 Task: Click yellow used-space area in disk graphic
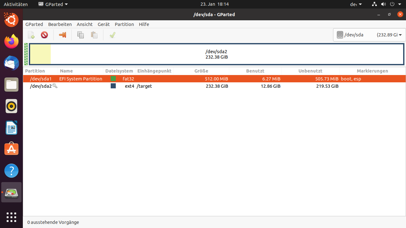point(40,54)
